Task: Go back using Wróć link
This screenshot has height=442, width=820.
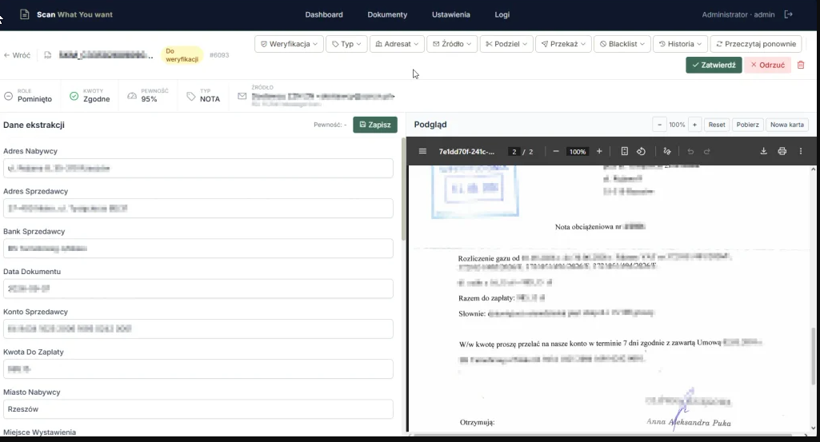Action: (18, 55)
